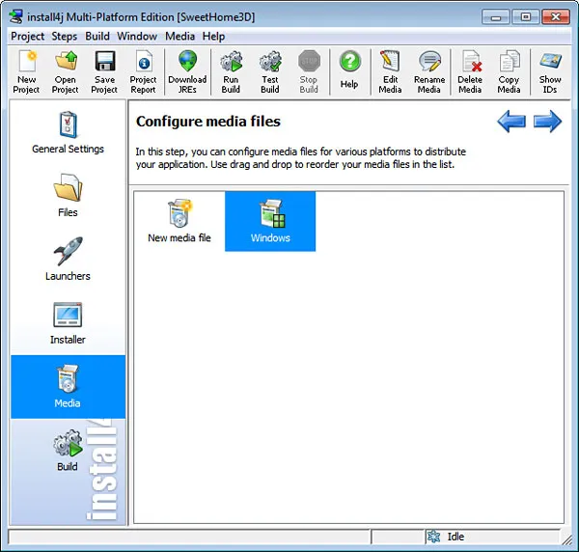This screenshot has height=552, width=579.
Task: Select the Windows media file entry
Action: tap(270, 222)
